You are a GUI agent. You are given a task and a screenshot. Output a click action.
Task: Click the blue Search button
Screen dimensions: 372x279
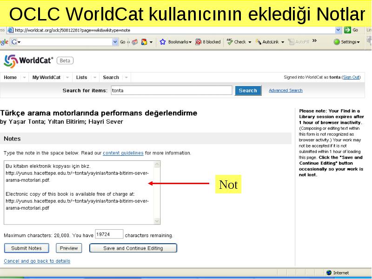pyautogui.click(x=248, y=90)
